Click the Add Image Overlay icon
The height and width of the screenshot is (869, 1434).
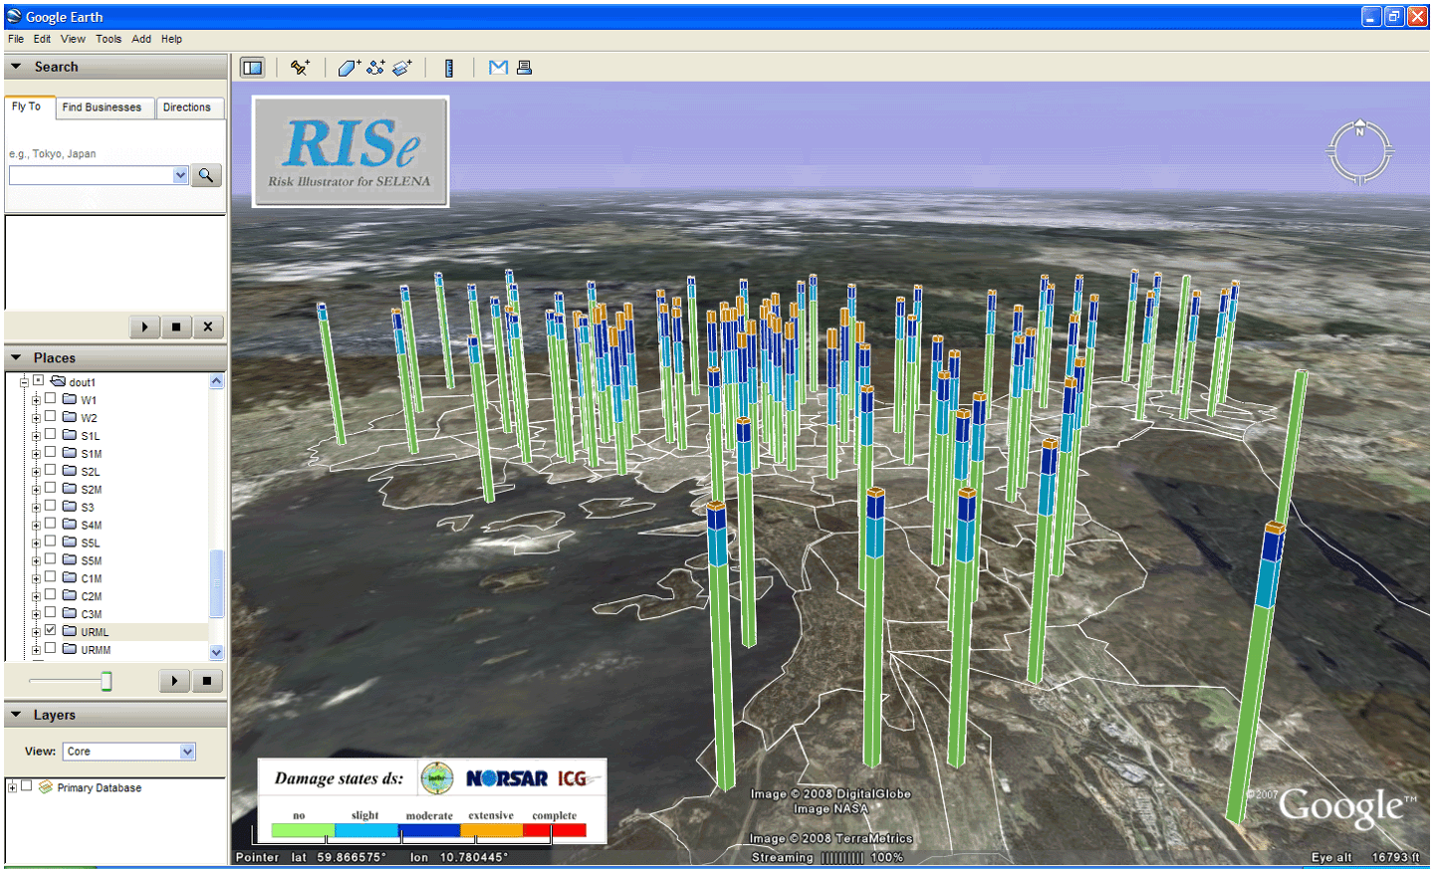click(x=402, y=68)
